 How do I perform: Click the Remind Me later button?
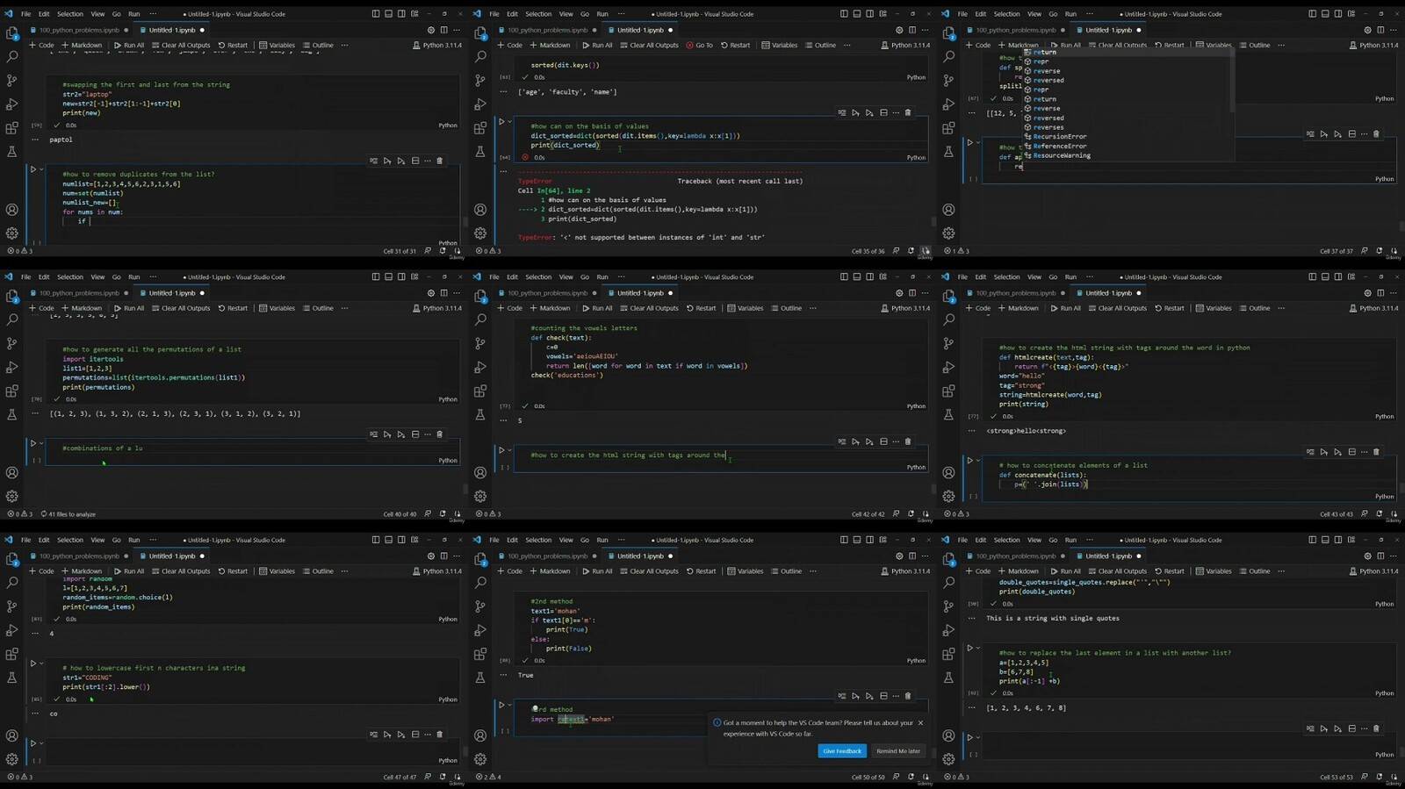[897, 751]
